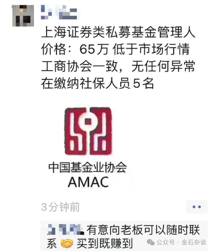Image resolution: width=213 pixels, height=251 pixels.
Task: Tap the 公众号 label in the watermark
Action: tap(166, 242)
